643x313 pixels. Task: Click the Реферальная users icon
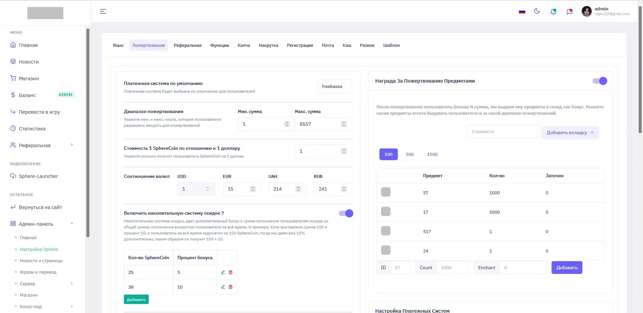[x=13, y=145]
